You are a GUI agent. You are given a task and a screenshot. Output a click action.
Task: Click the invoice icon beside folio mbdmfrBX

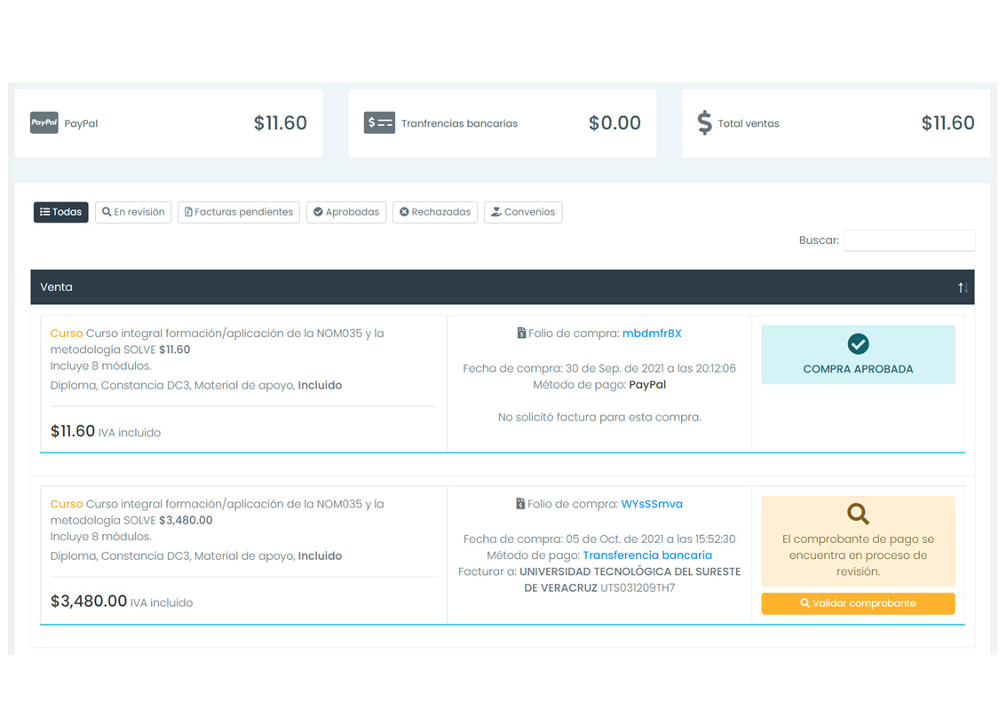[521, 334]
